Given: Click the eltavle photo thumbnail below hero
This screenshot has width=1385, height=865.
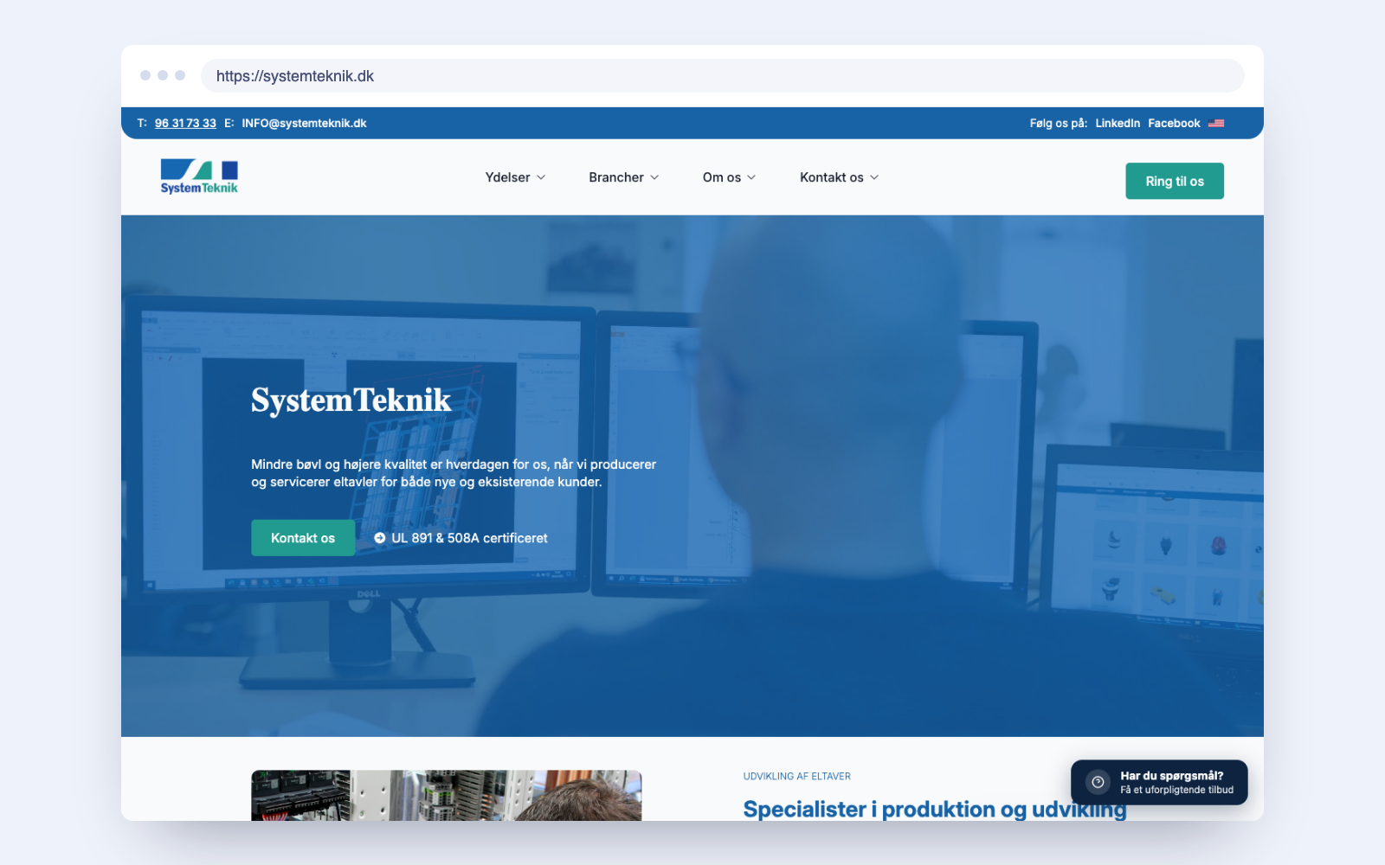Looking at the screenshot, I should tap(447, 795).
